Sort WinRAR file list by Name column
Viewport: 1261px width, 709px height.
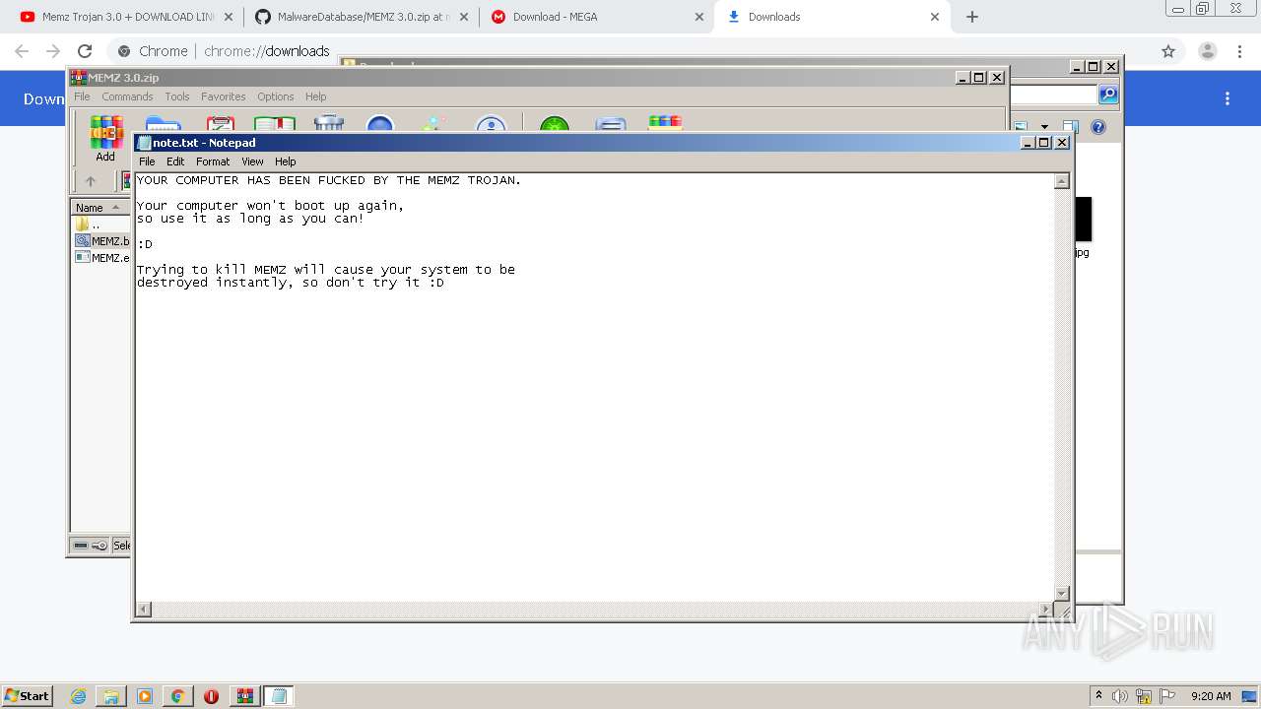tap(100, 207)
